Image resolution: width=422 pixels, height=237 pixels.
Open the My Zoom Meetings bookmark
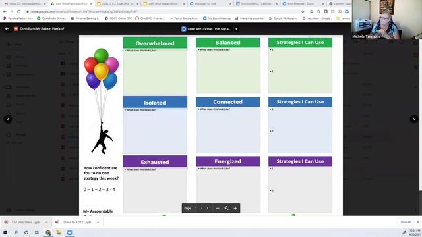click(217, 18)
